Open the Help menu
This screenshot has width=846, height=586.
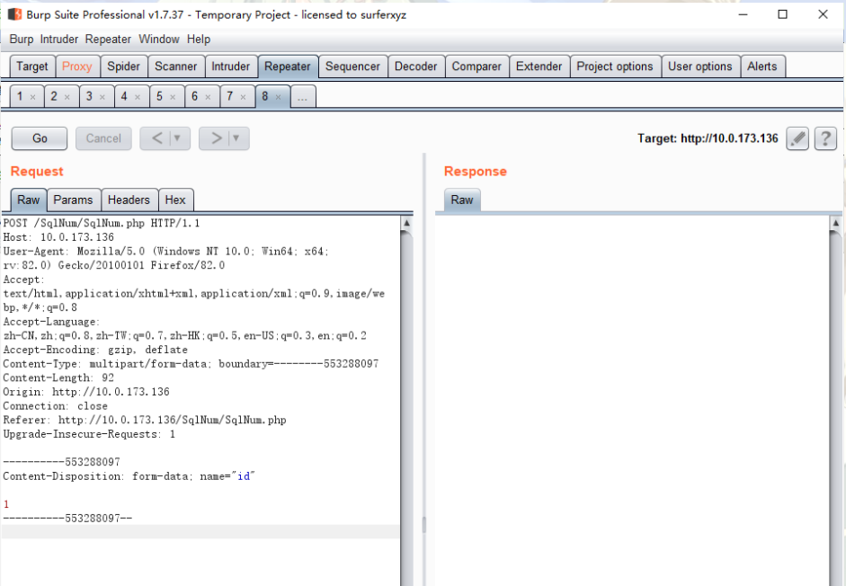coord(199,40)
